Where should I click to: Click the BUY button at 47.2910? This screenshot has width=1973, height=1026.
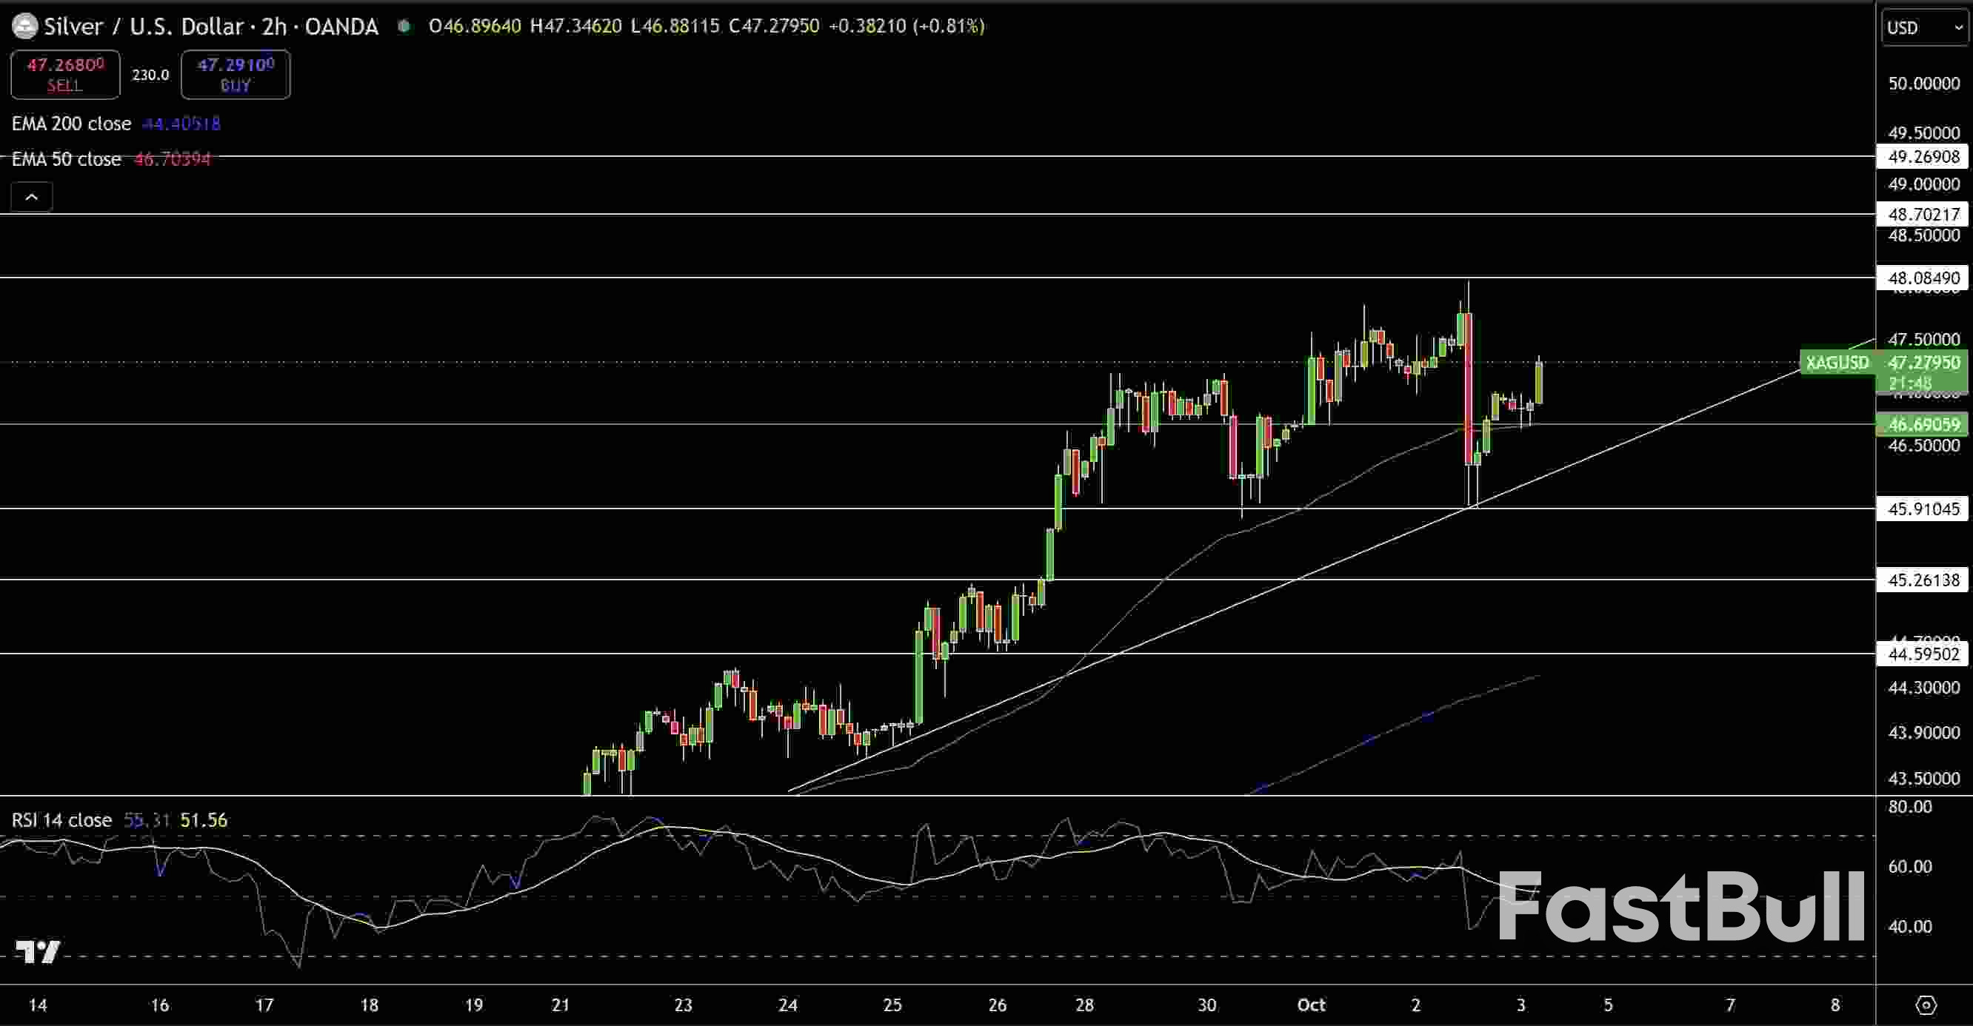[235, 74]
